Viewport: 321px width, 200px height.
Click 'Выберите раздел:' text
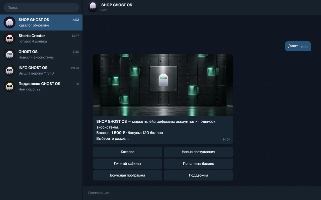tap(112, 138)
